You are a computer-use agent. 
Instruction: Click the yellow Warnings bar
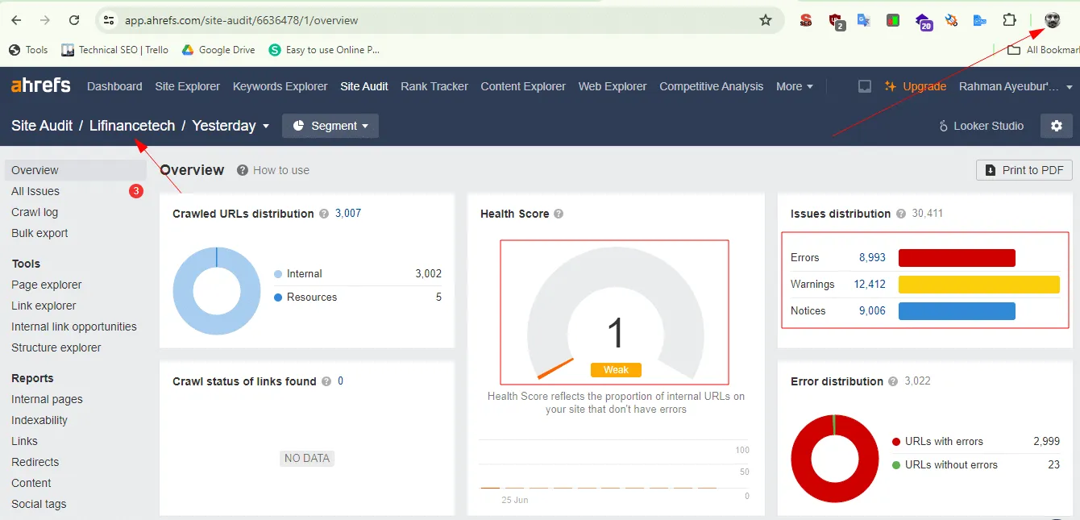[x=979, y=285]
